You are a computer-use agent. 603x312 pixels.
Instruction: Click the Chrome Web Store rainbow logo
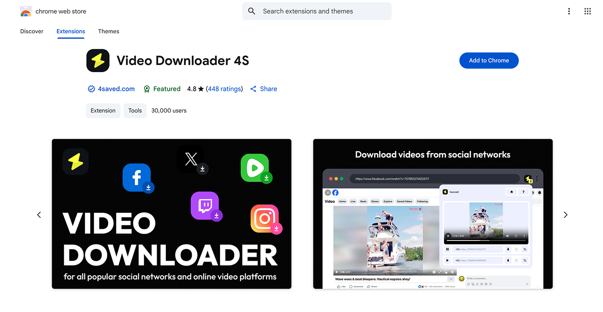[x=26, y=12]
